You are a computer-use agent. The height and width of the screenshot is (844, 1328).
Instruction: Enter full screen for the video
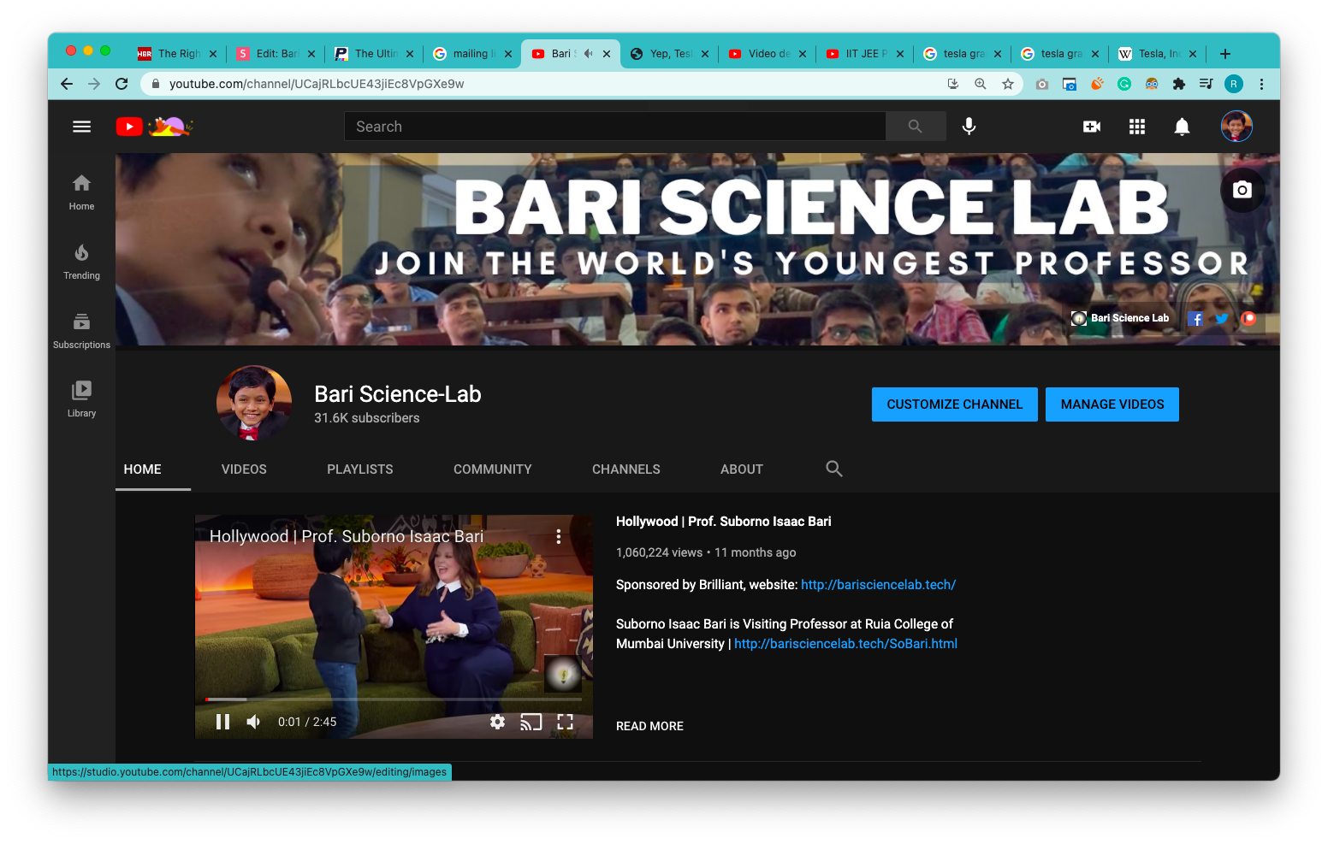tap(565, 722)
